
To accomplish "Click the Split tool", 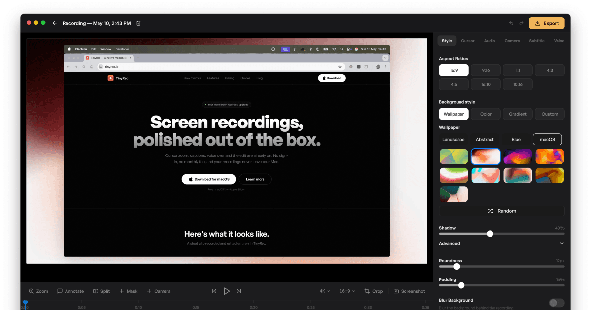I will (x=101, y=291).
